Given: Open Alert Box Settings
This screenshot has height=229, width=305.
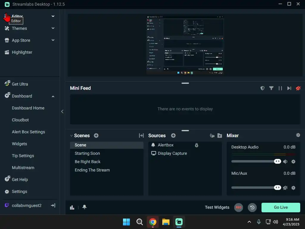Looking at the screenshot, I should (x=28, y=132).
